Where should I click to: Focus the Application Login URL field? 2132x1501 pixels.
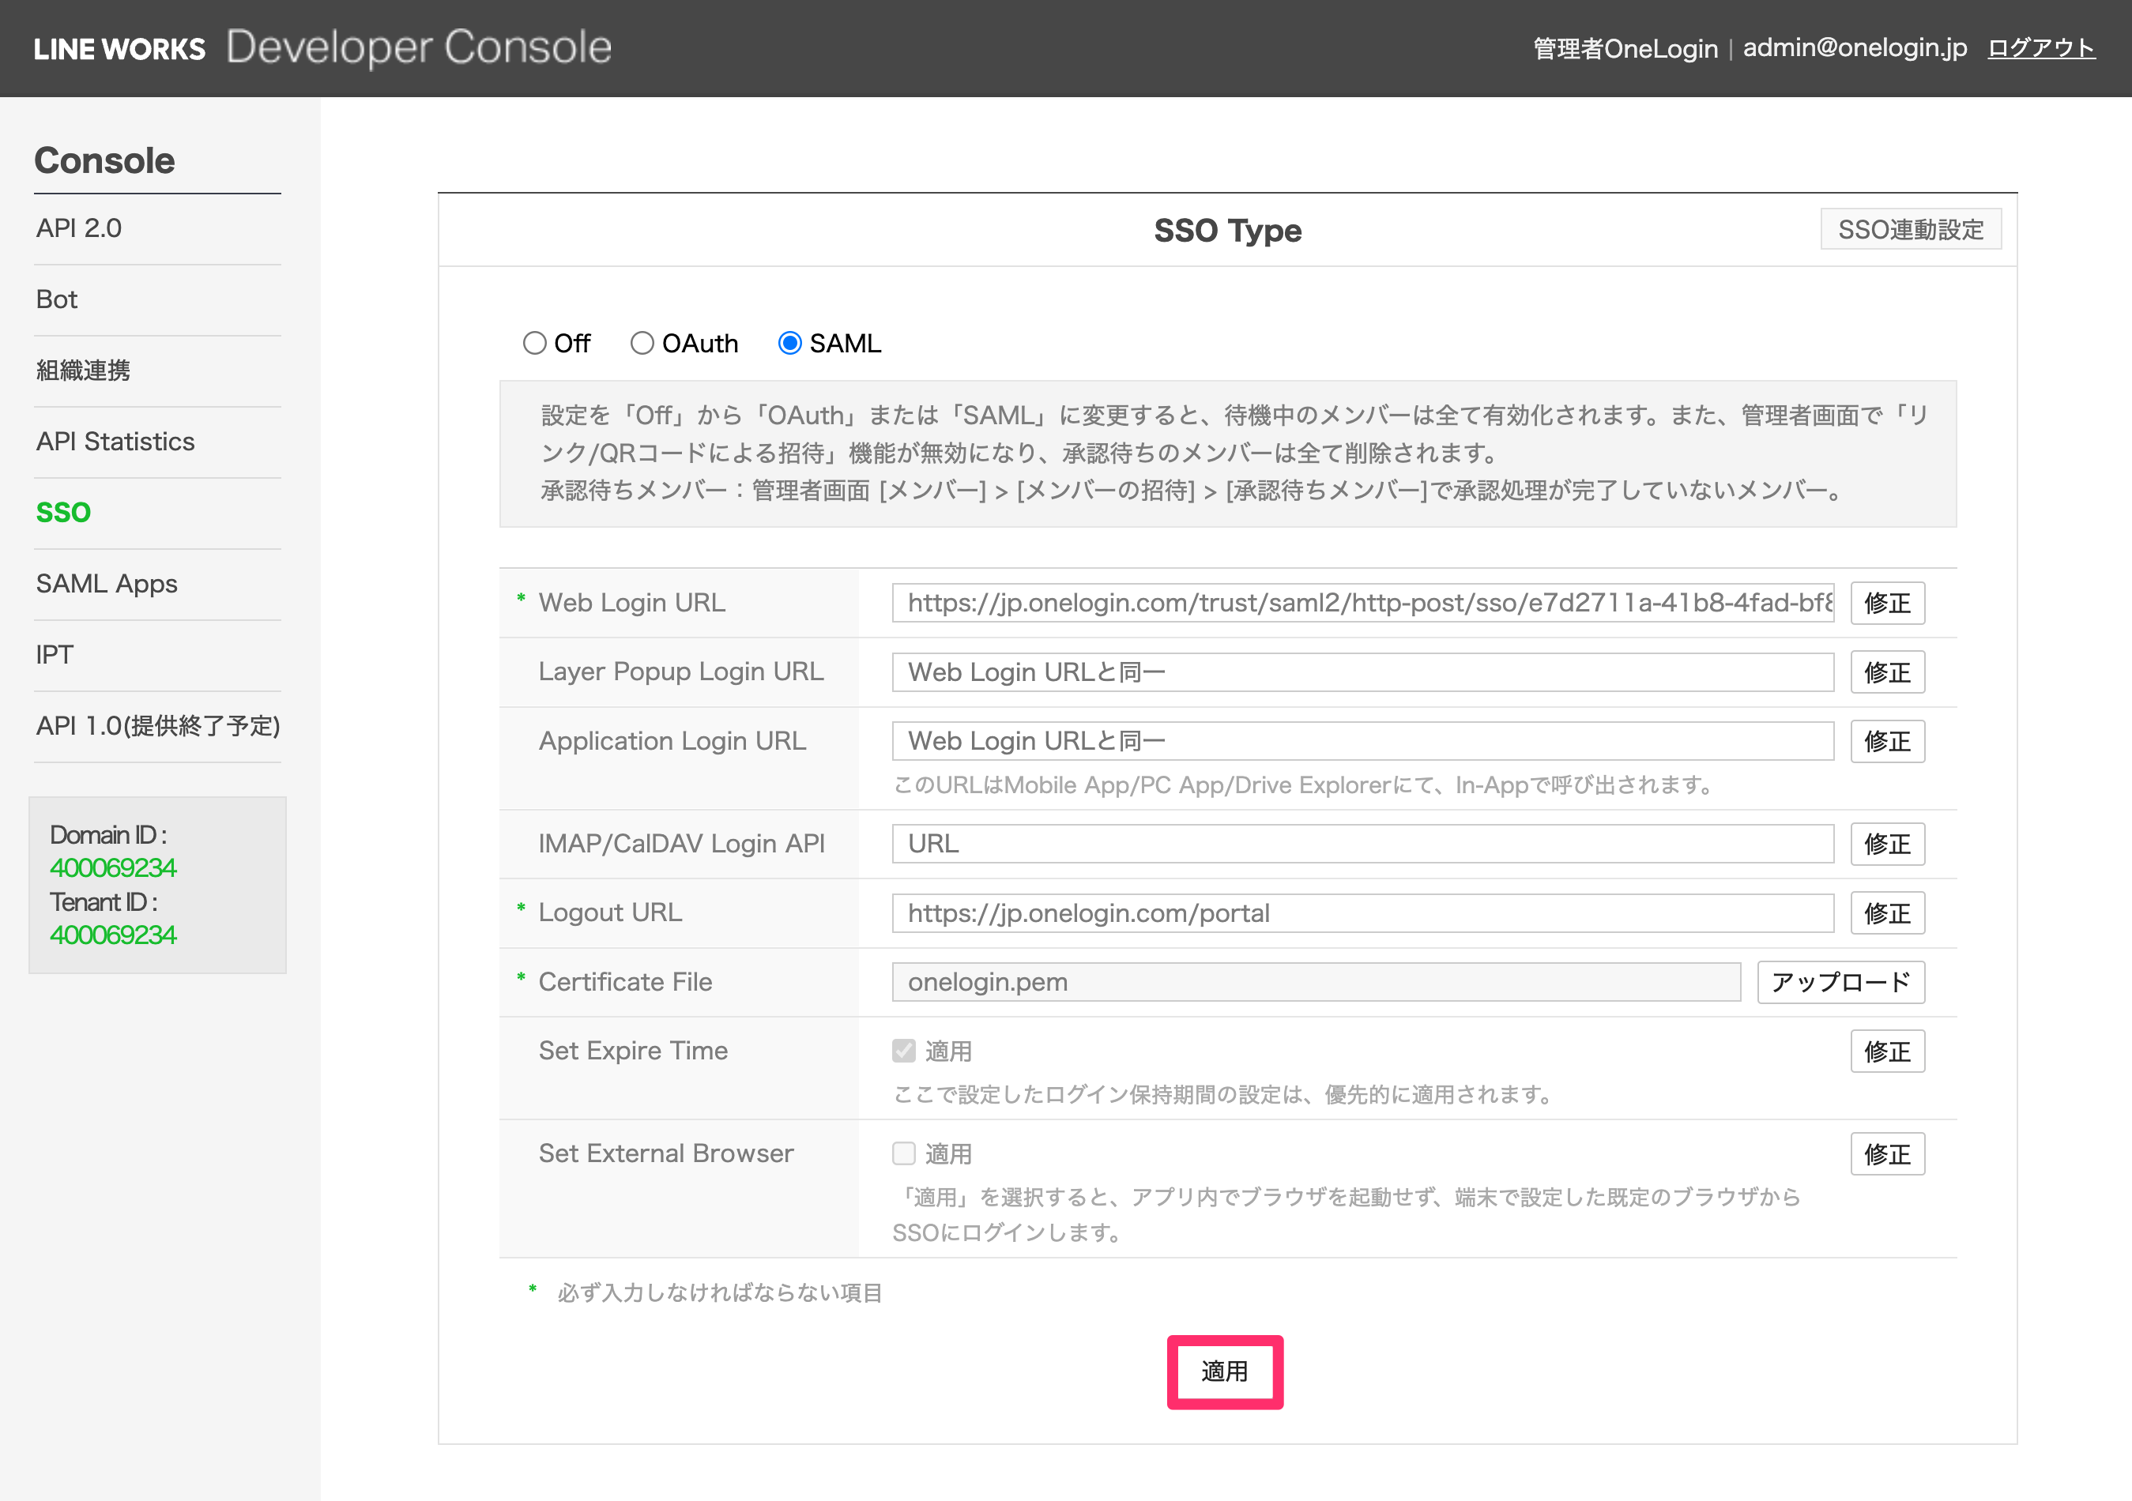(x=1363, y=742)
